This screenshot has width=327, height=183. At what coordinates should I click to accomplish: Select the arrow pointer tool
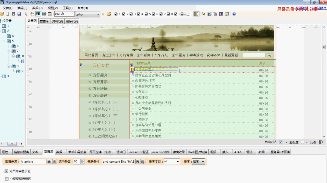[x=26, y=14]
